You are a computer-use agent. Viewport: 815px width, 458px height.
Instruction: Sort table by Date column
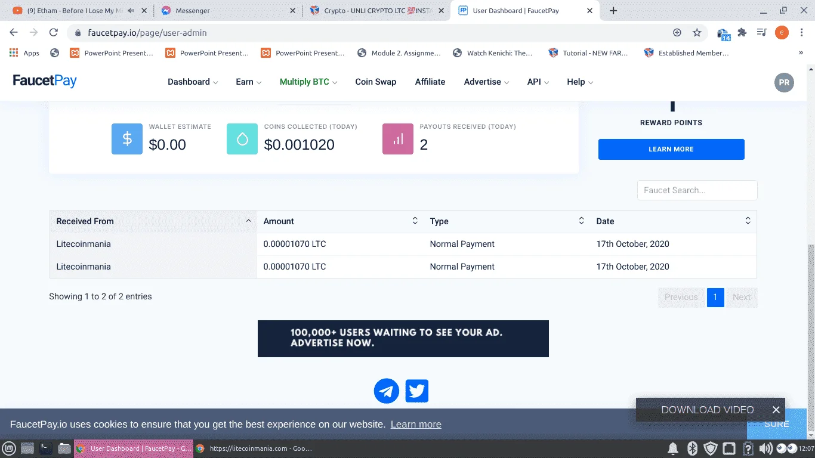(673, 221)
